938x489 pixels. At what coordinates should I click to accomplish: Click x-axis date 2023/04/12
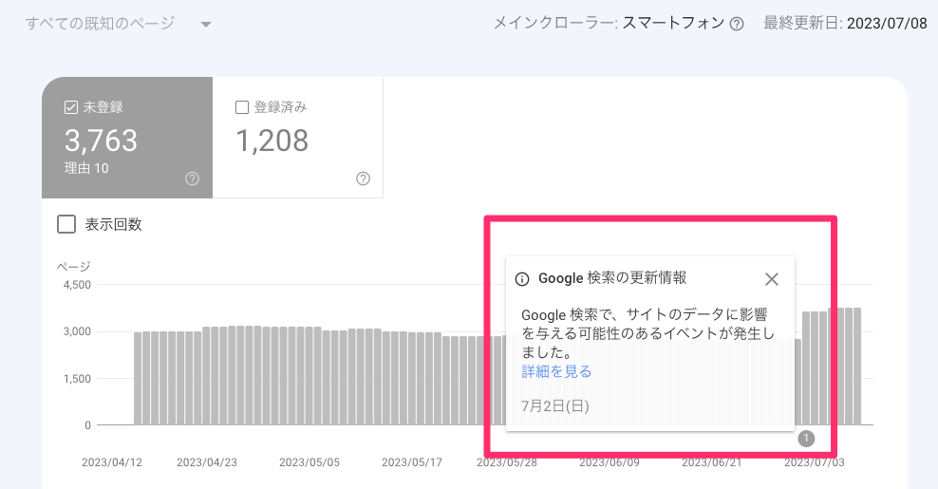112,462
